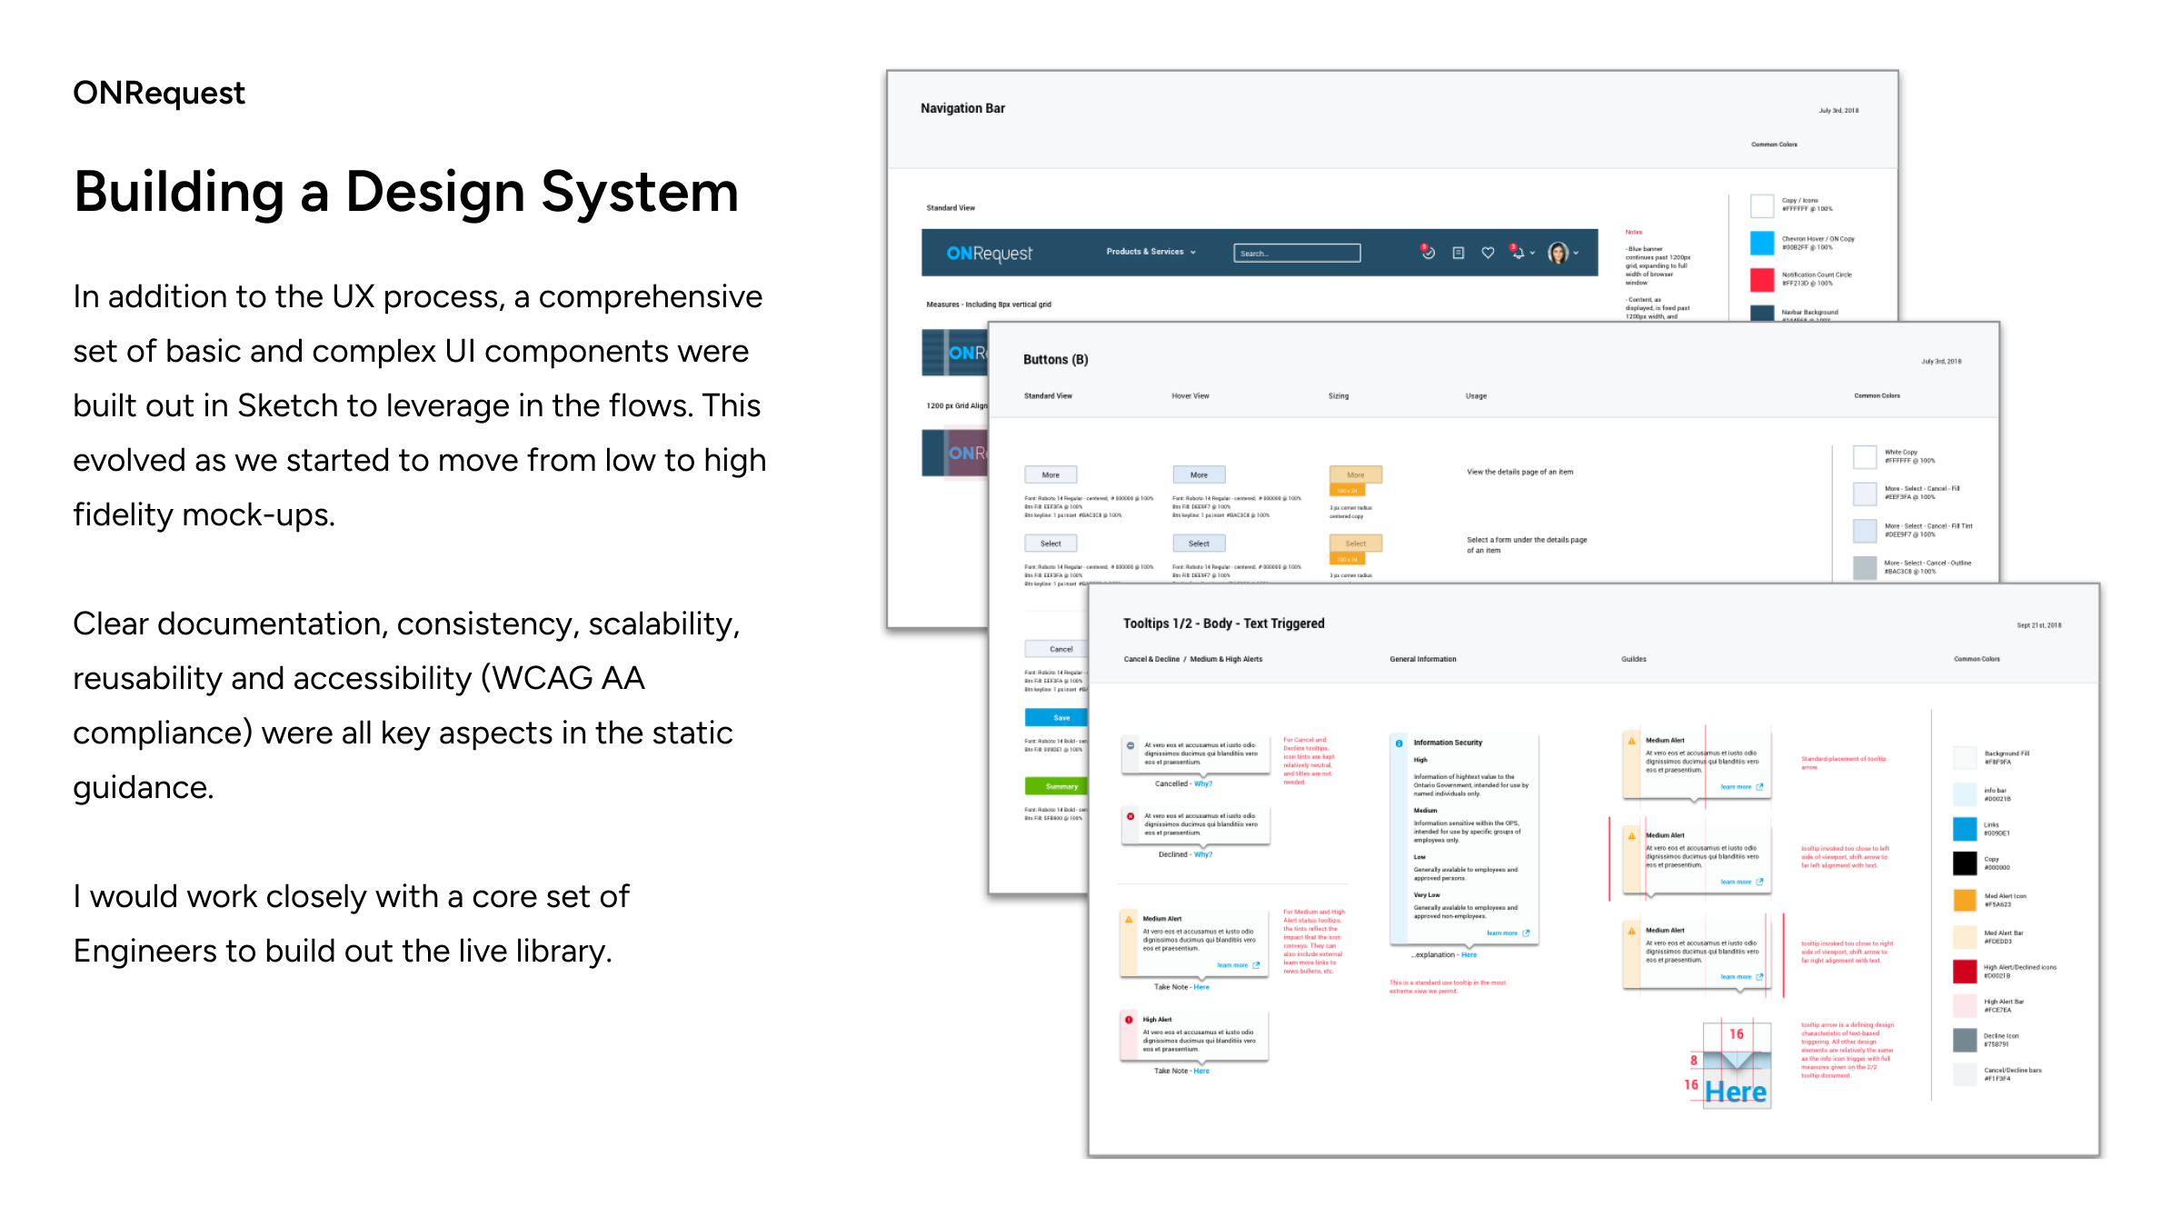2181x1227 pixels.
Task: Click the Here link after ...explanation
Action: (x=1469, y=955)
